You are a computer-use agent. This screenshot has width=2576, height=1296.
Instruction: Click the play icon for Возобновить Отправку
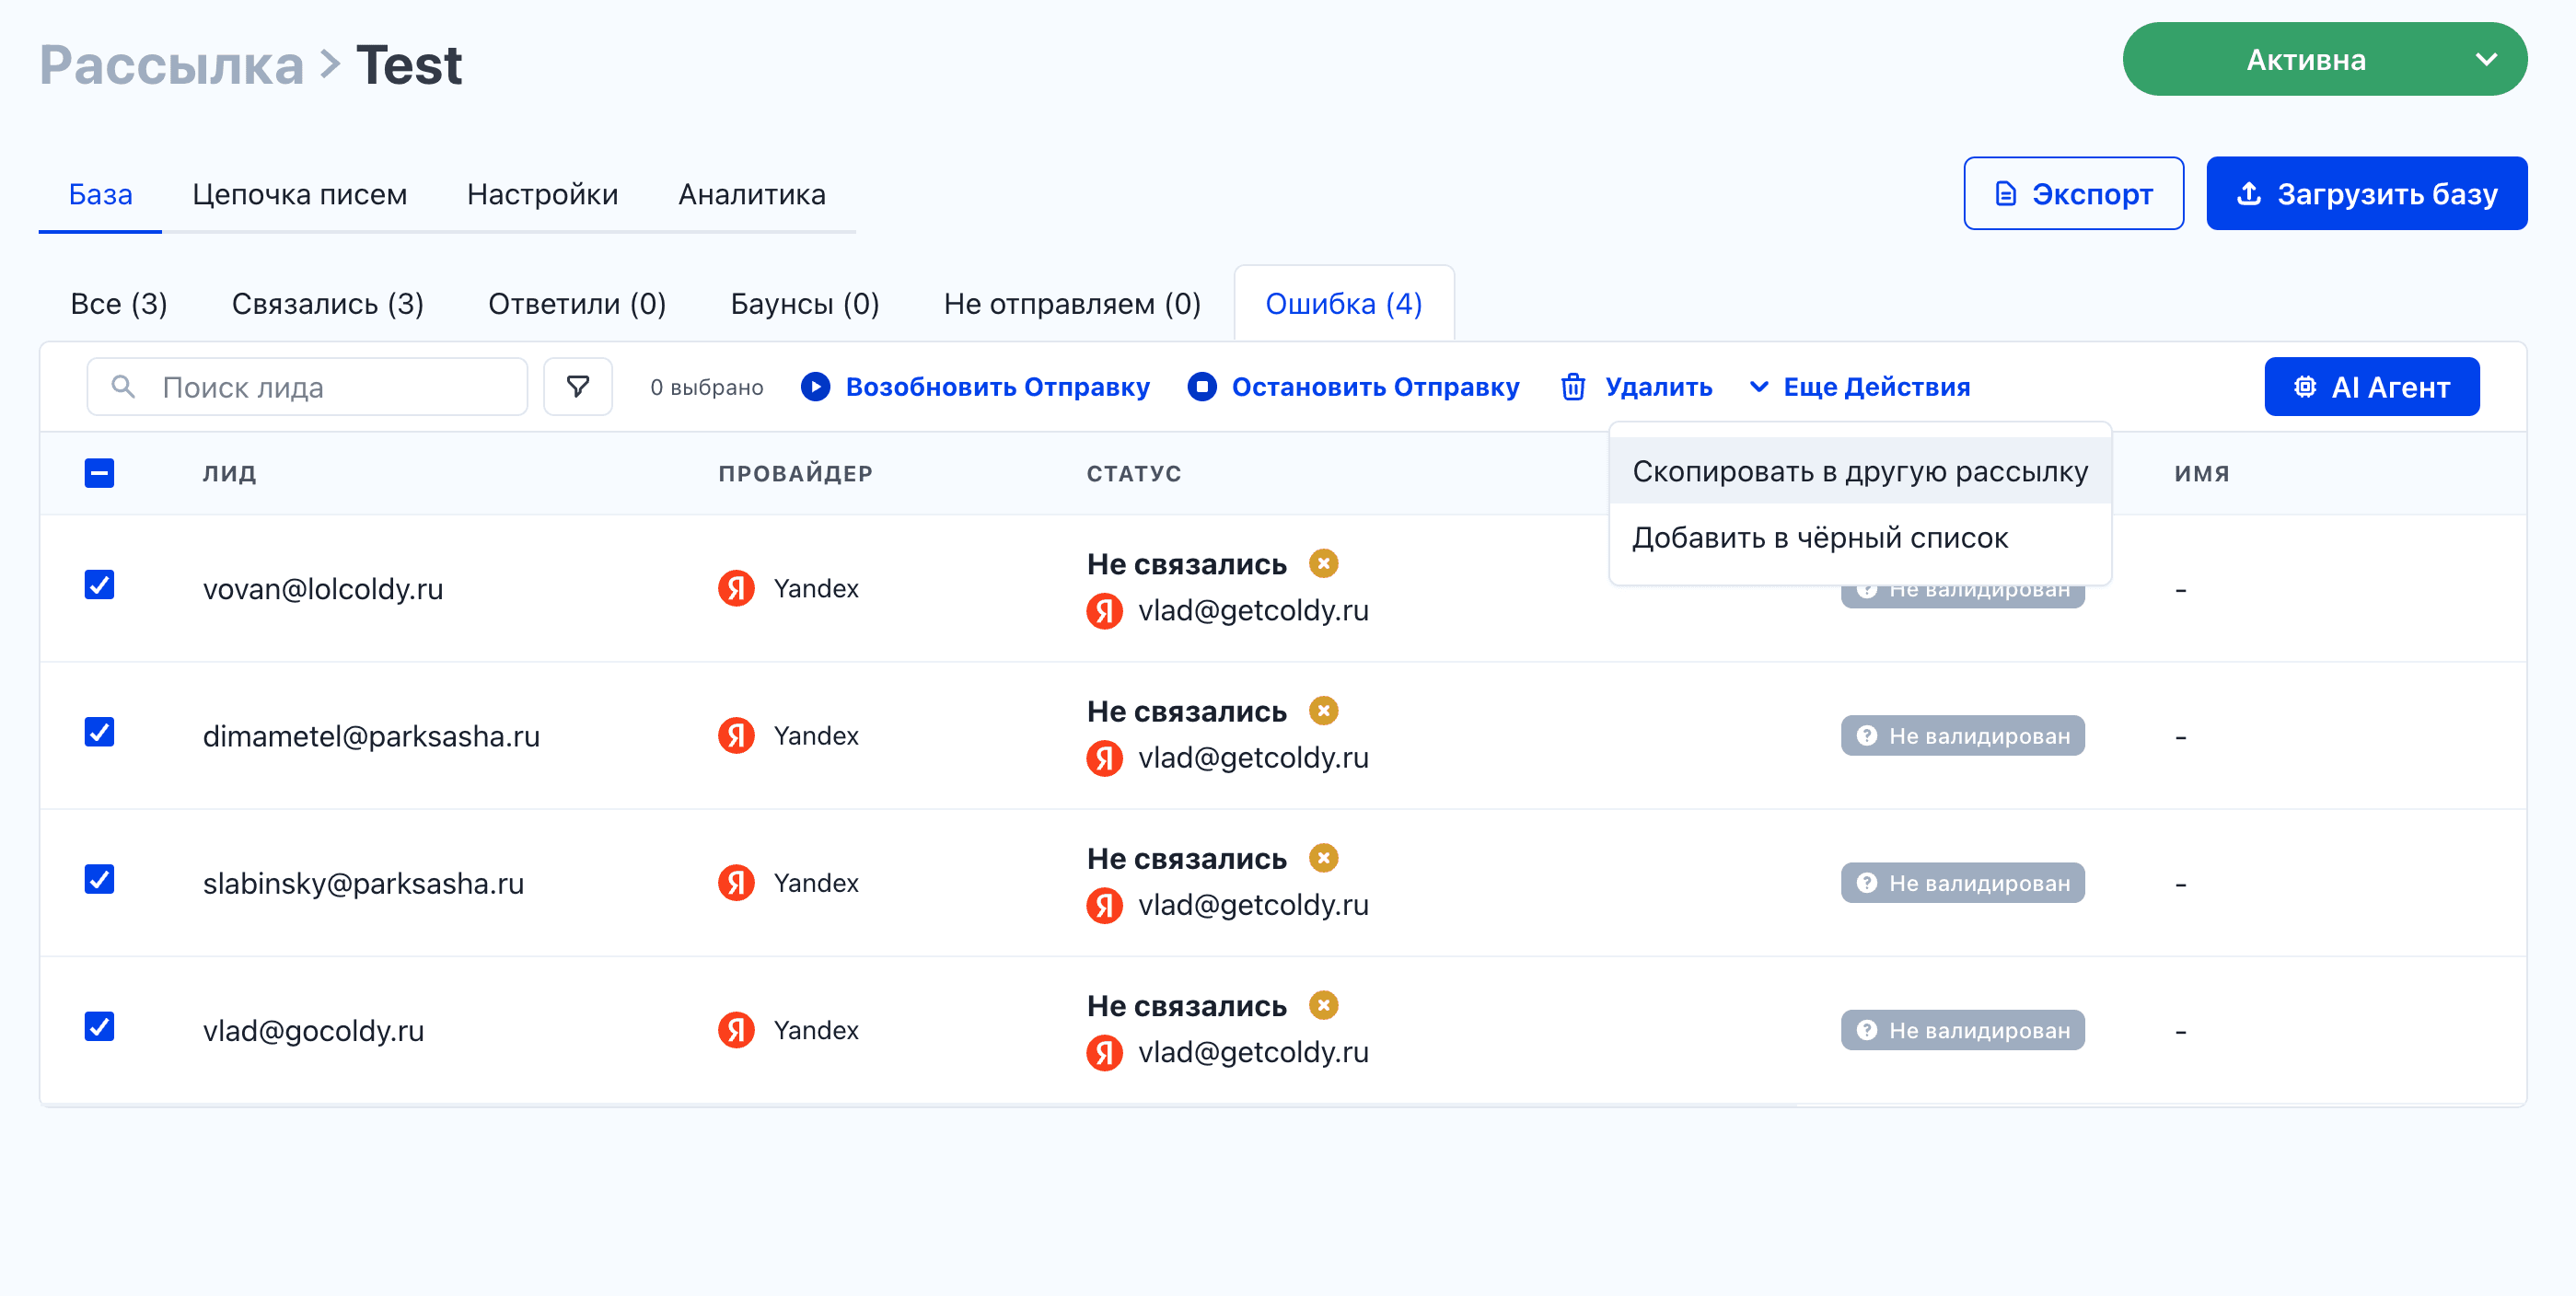[x=815, y=386]
